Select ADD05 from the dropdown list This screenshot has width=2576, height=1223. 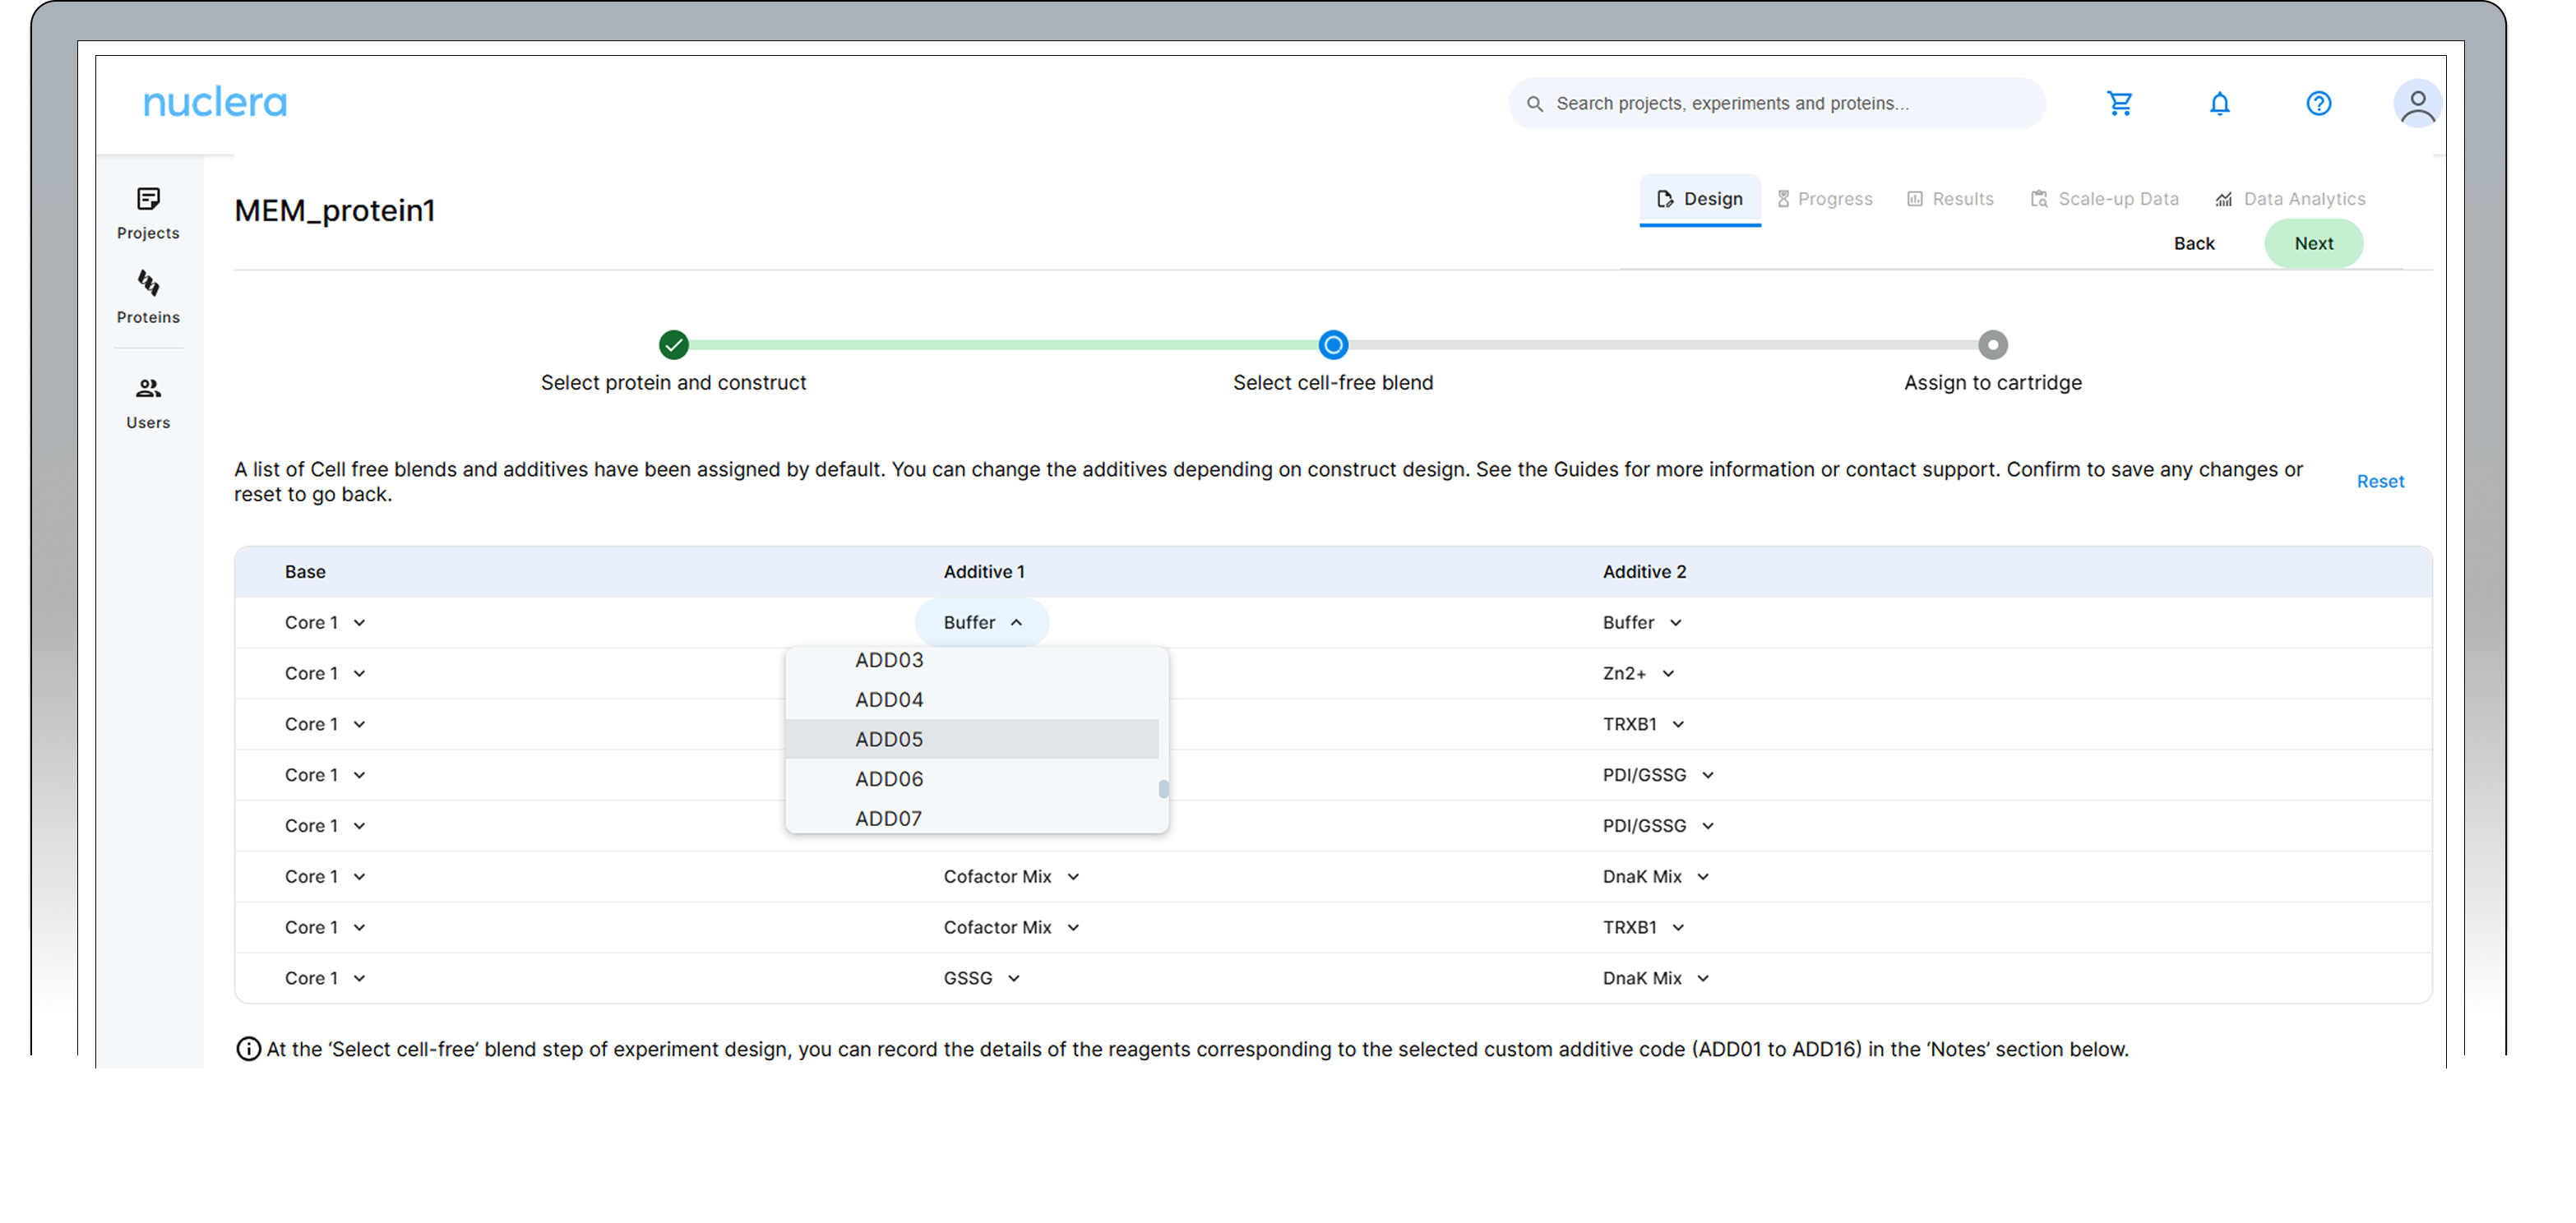coord(889,739)
